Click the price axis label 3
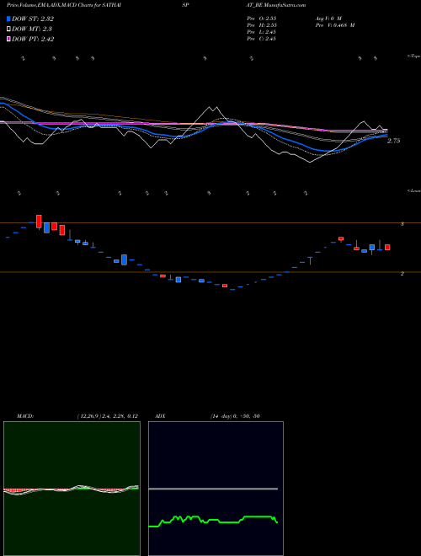The height and width of the screenshot is (556, 421). pos(402,224)
